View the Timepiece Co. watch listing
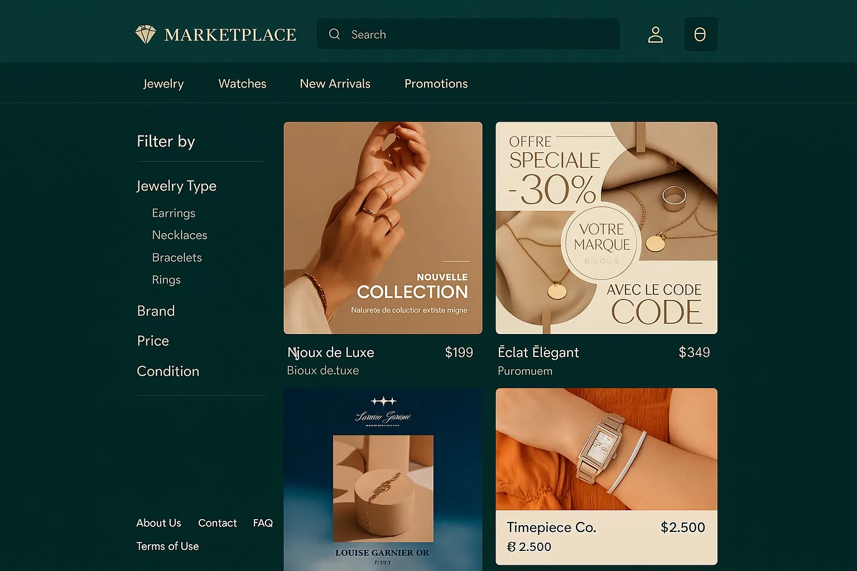 [x=606, y=477]
